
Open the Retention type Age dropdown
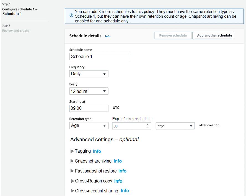pyautogui.click(x=89, y=126)
